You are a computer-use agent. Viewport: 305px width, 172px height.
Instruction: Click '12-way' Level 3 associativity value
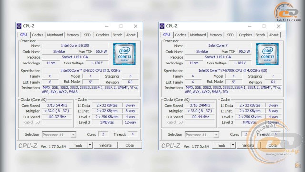click(131, 122)
